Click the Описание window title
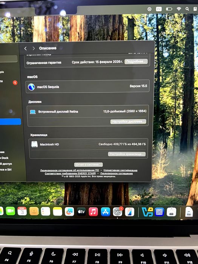This screenshot has width=198, height=264. tap(48, 48)
